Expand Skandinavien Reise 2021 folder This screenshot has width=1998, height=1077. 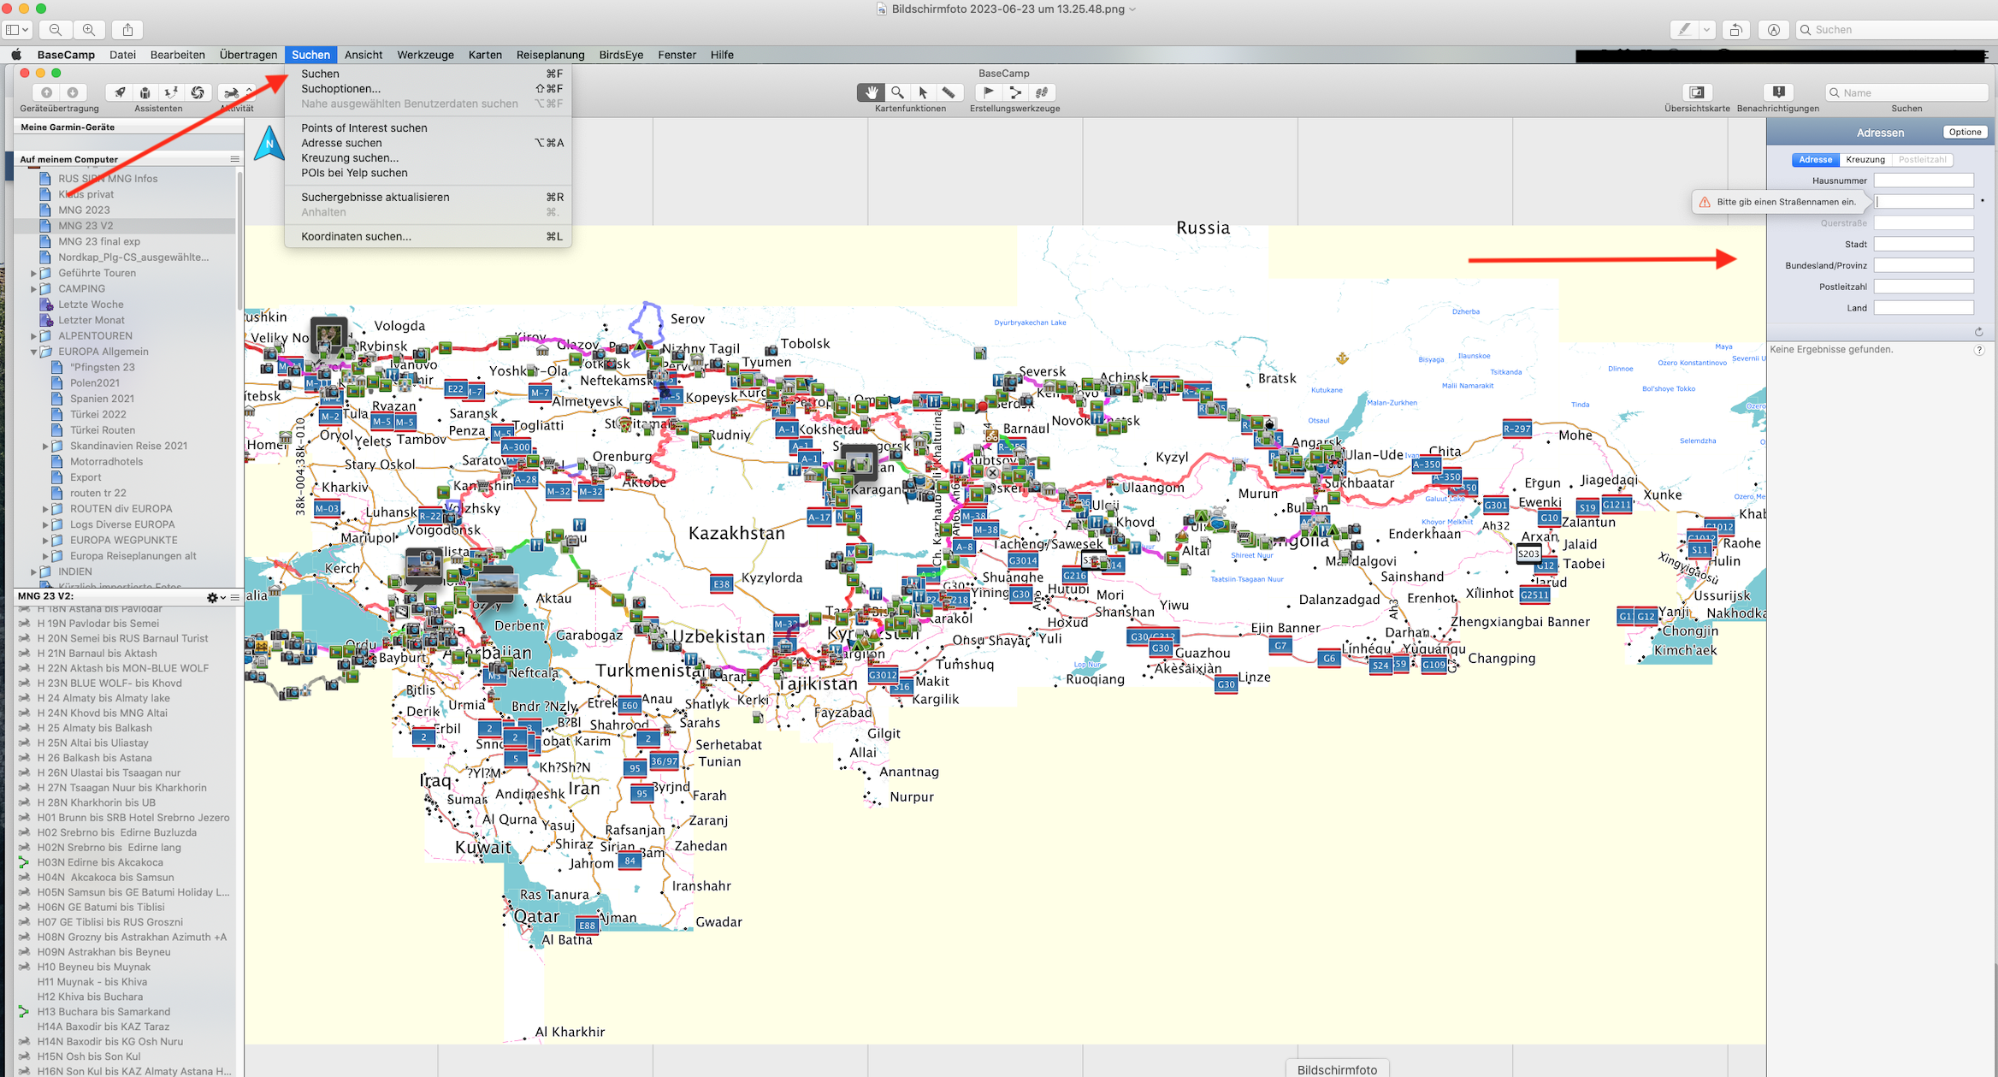45,447
